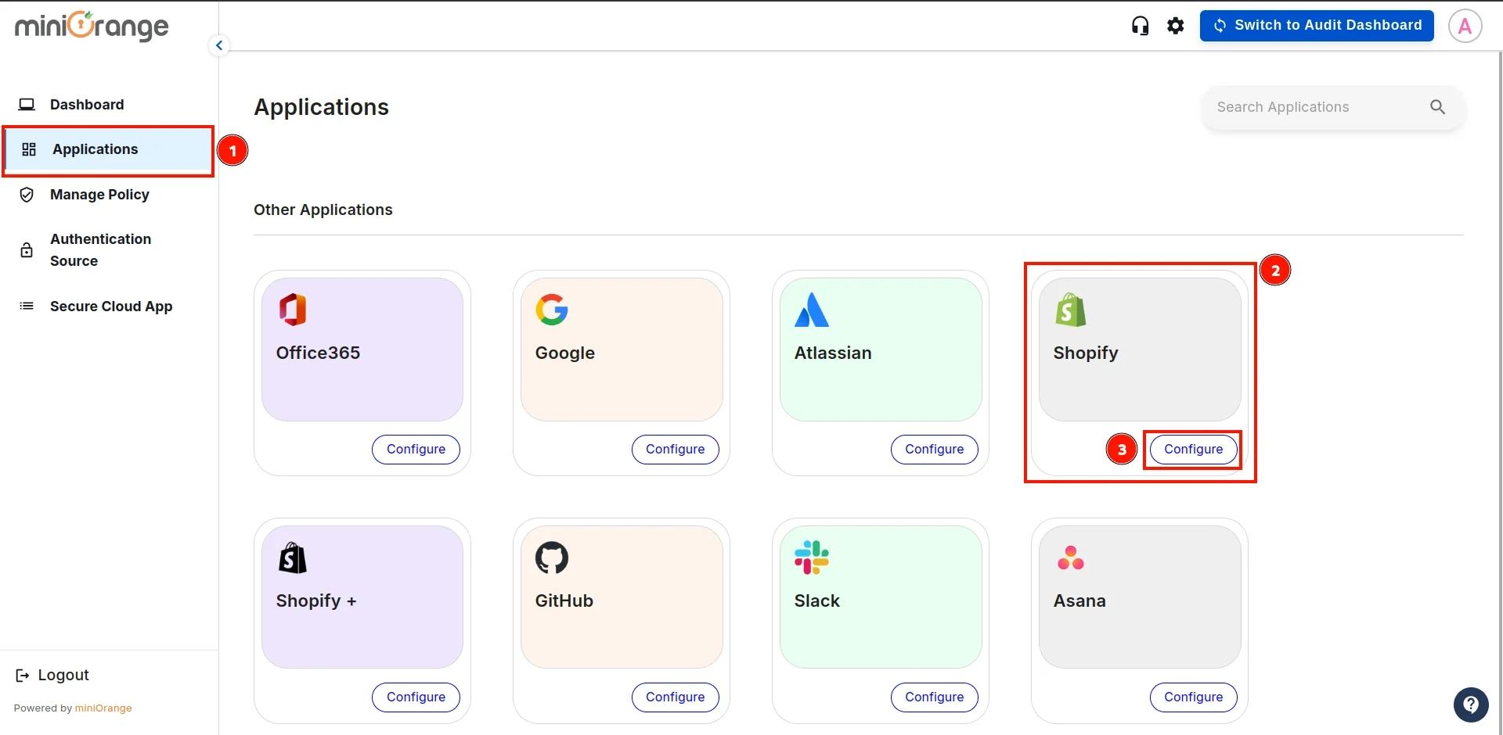Open Manage Policy in the sidebar
This screenshot has height=735, width=1503.
[99, 195]
